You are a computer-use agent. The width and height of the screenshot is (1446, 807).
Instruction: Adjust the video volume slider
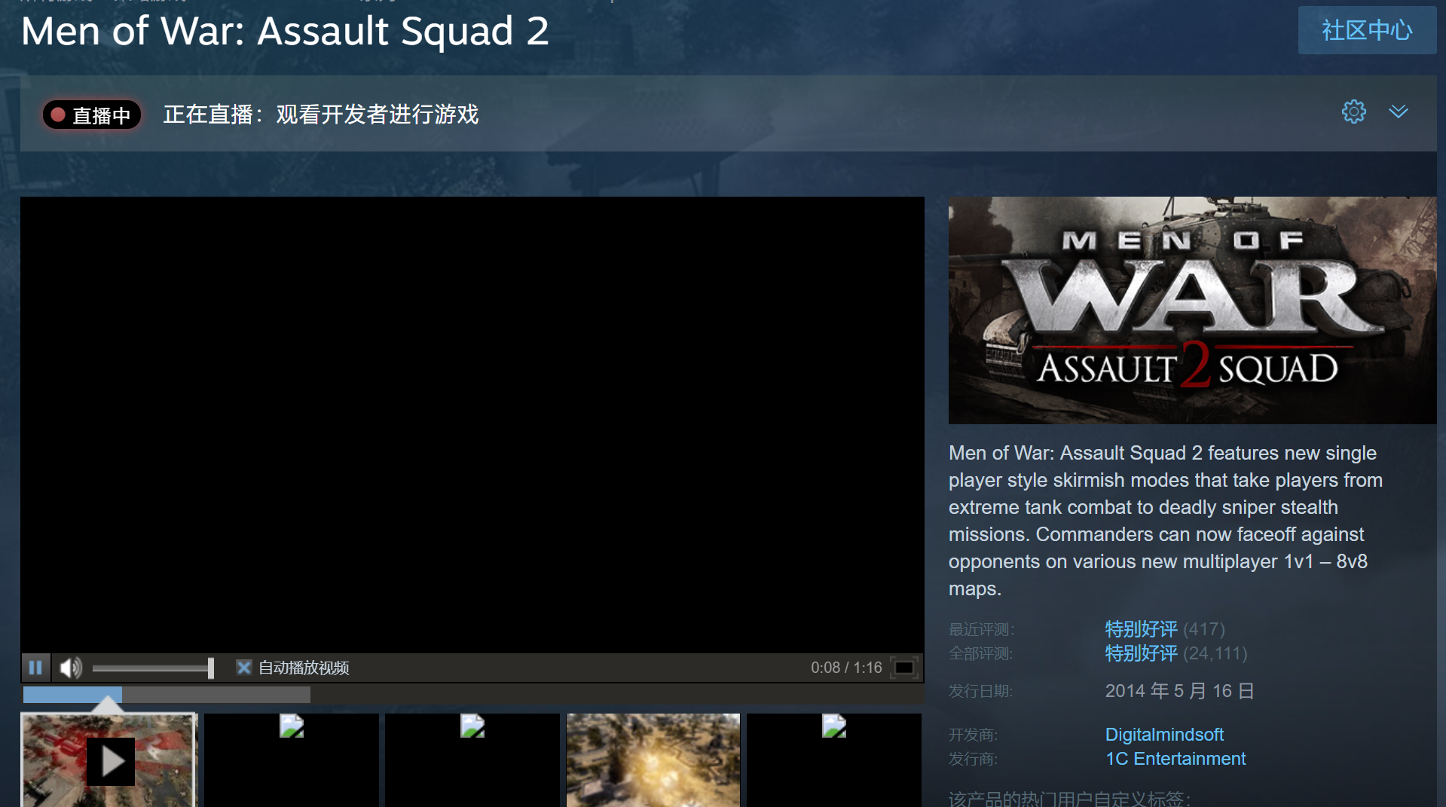(x=153, y=668)
